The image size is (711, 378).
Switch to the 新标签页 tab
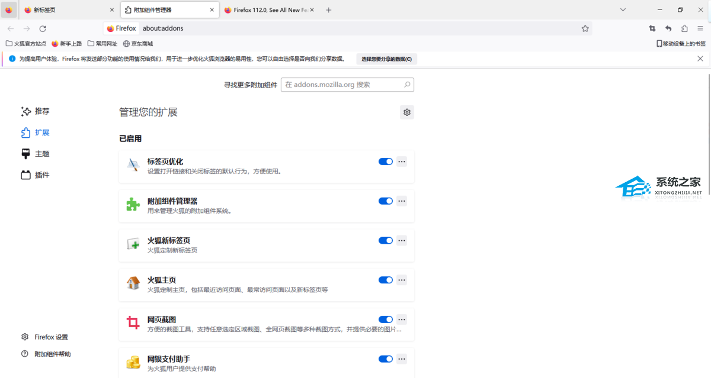point(69,10)
